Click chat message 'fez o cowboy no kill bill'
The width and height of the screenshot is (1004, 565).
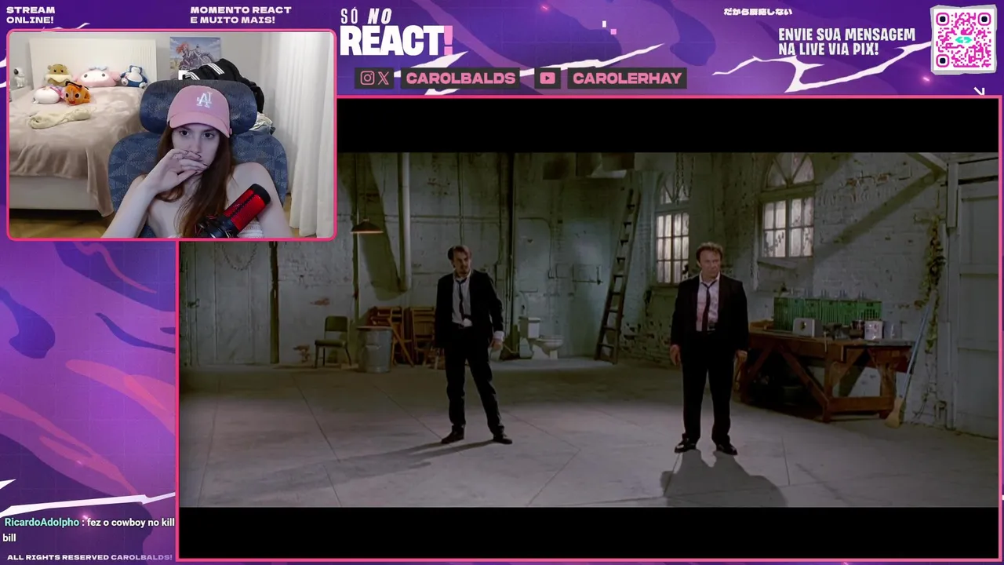click(x=89, y=530)
